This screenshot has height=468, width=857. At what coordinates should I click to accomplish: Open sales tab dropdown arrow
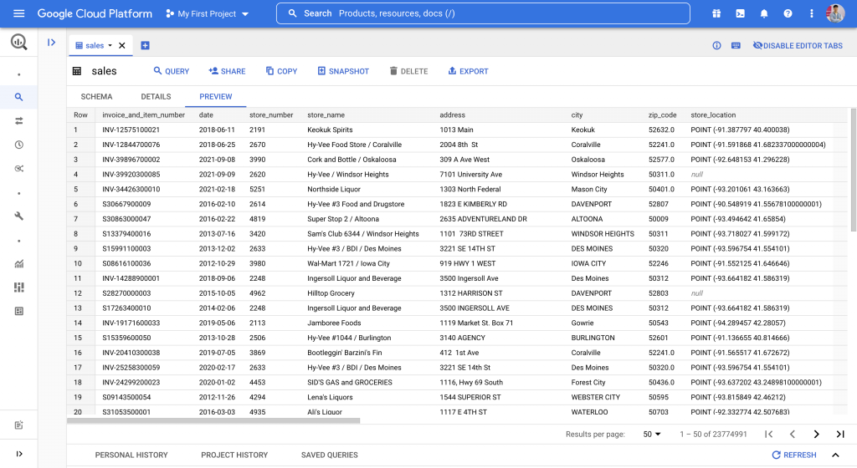[110, 46]
